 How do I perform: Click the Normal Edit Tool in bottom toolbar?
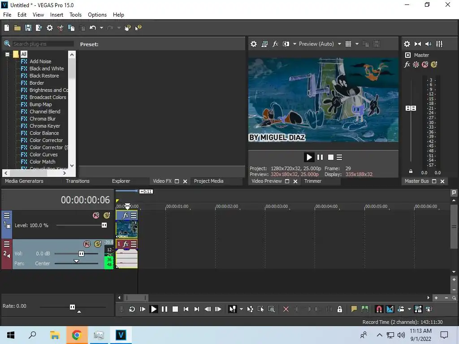pyautogui.click(x=233, y=309)
